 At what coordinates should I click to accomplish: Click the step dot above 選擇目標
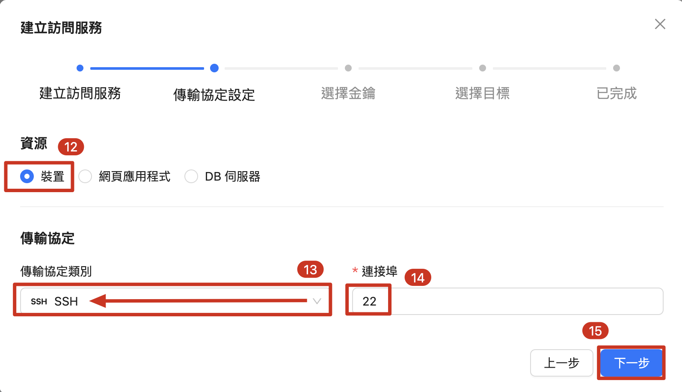(x=483, y=68)
